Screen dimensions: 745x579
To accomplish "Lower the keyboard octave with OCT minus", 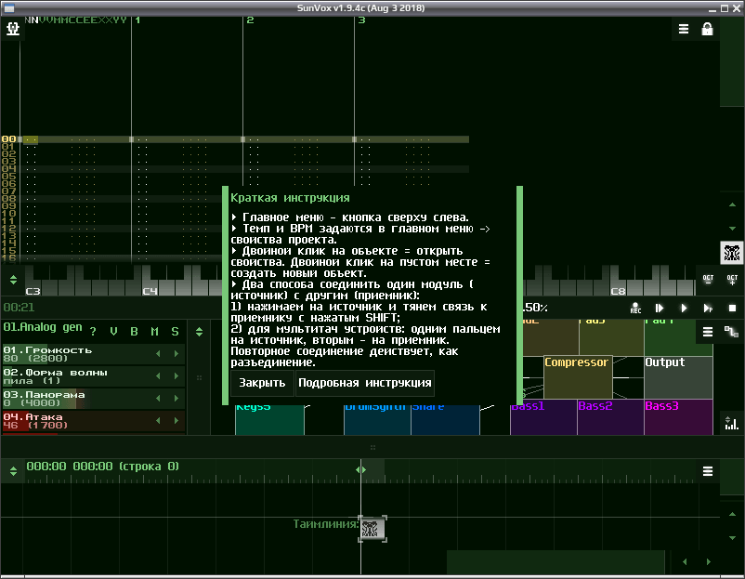I will click(708, 280).
